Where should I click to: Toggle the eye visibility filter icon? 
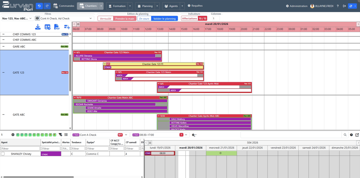coord(37,18)
